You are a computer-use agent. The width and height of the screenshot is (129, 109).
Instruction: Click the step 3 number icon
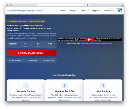(103, 86)
